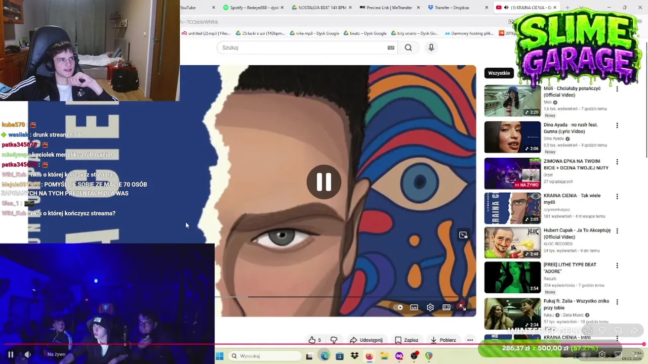648x364 pixels.
Task: Open options menu for Tak wiele myśli
Action: (617, 196)
